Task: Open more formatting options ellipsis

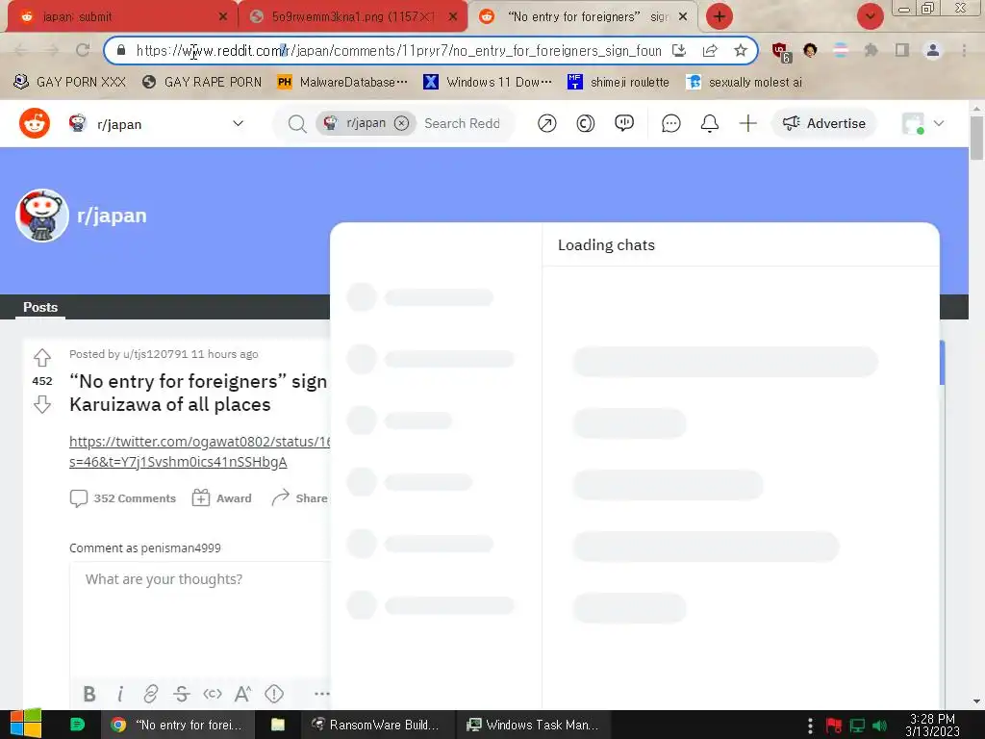Action: (321, 694)
